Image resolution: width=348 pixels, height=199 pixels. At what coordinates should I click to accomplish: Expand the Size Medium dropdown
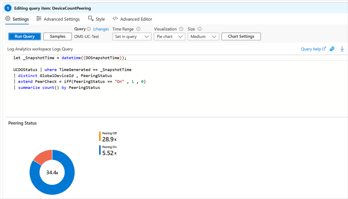(203, 36)
